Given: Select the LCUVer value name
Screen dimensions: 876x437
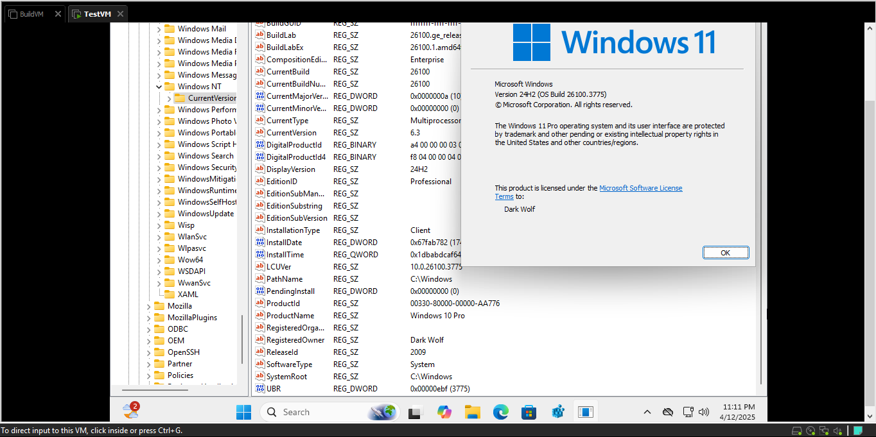Looking at the screenshot, I should [279, 267].
